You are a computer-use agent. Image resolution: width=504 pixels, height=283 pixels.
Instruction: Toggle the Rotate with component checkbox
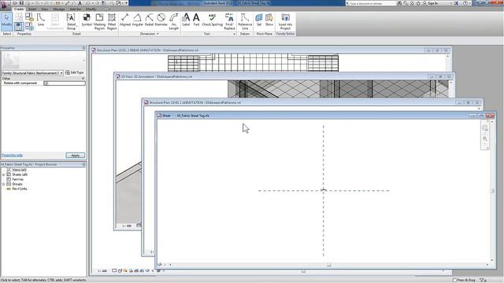click(46, 83)
